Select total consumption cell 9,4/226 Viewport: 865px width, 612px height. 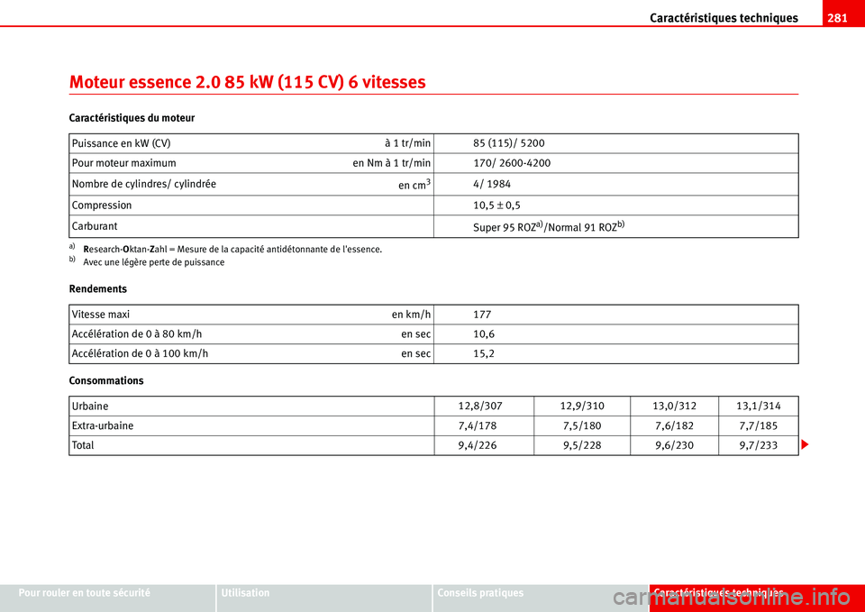tap(478, 445)
